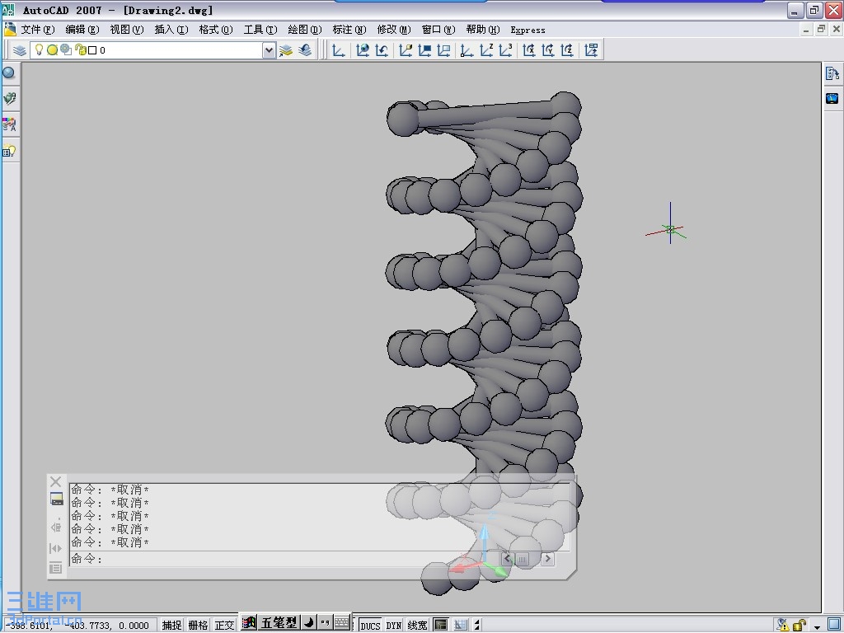
Task: Select the View UCS icon
Action: click(443, 50)
